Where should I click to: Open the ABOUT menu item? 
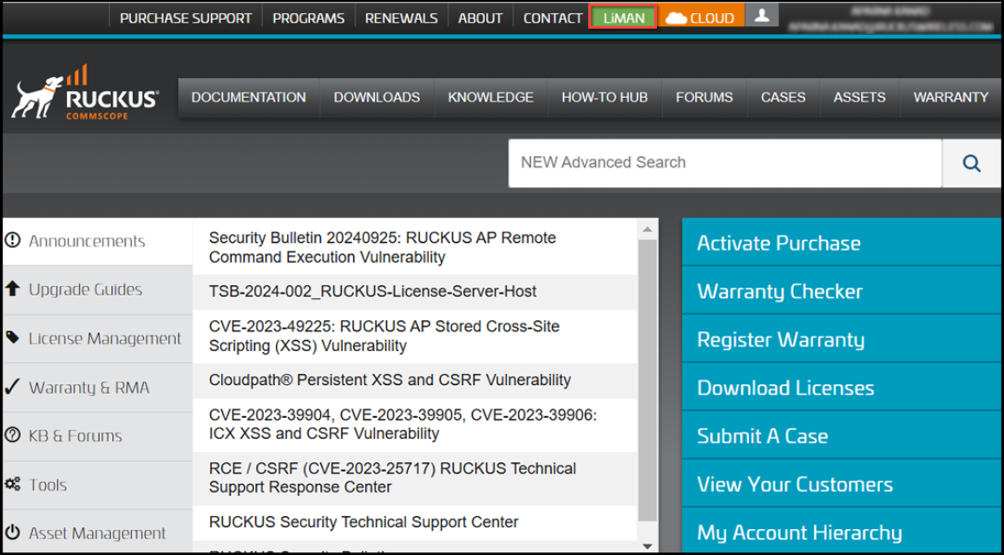480,18
